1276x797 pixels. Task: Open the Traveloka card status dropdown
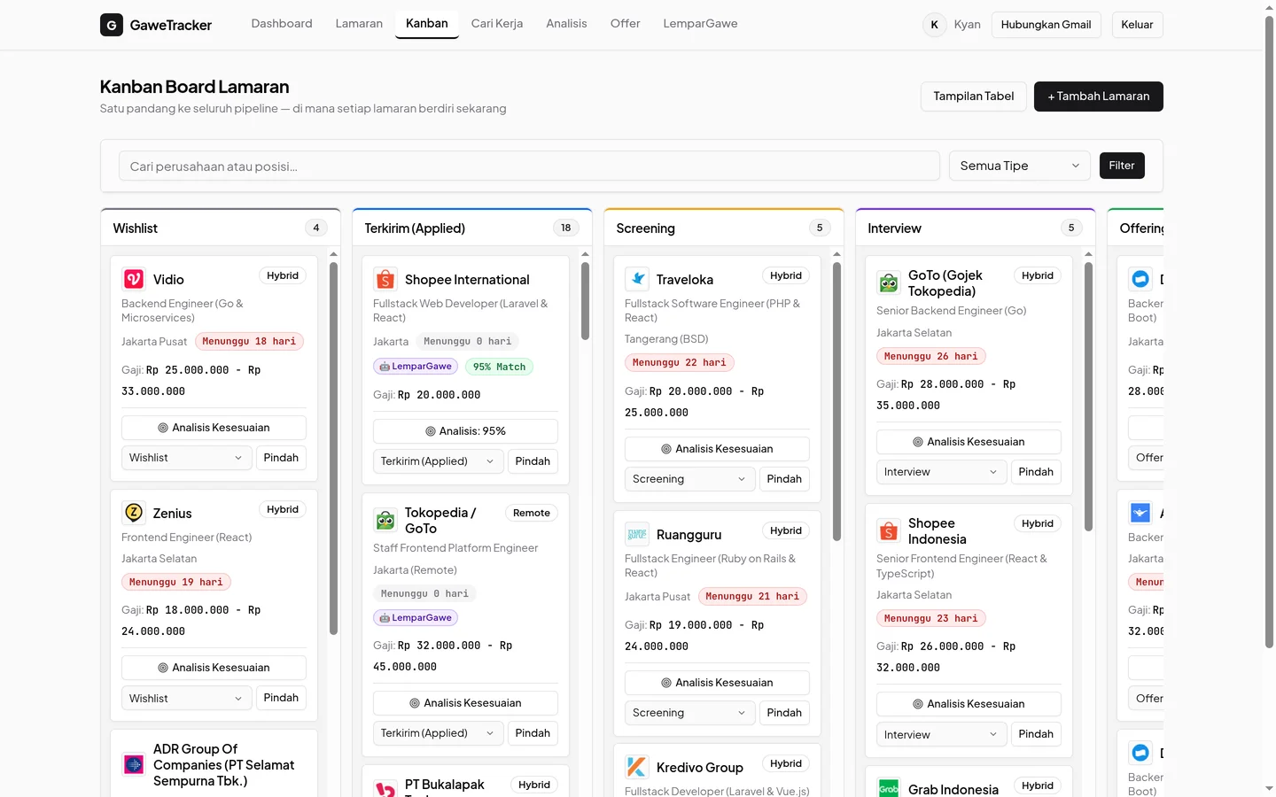click(x=689, y=479)
